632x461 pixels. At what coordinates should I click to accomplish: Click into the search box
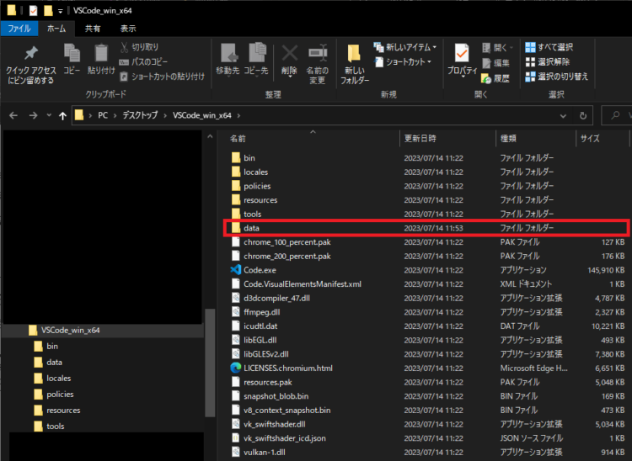point(616,115)
